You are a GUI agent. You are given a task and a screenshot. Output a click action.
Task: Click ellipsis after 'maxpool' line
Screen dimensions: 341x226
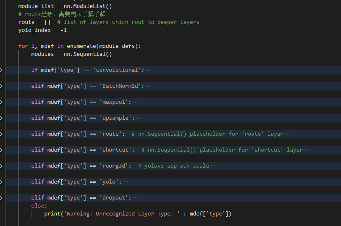(x=135, y=102)
